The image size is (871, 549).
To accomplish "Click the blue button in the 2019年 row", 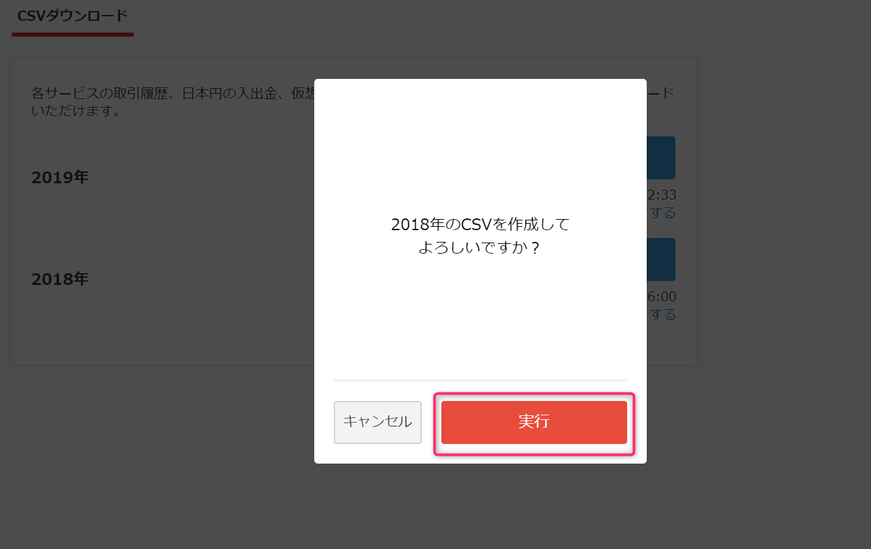I will pos(661,158).
